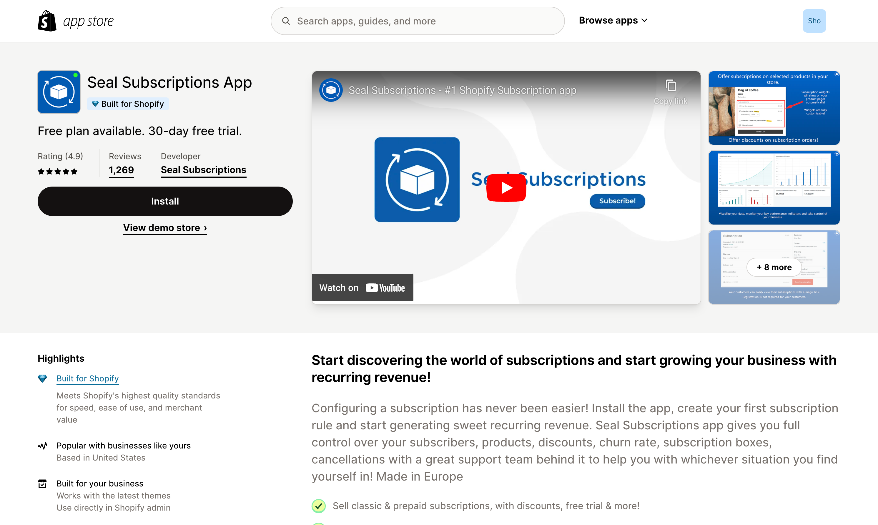
Task: Select 'Free plan available. 30-day free trial.' text
Action: coord(140,131)
